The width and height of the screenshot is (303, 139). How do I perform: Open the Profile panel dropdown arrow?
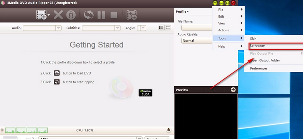[x=188, y=12]
